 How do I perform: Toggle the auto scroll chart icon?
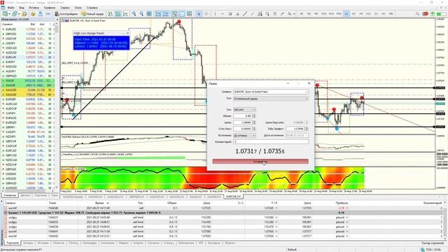[158, 14]
